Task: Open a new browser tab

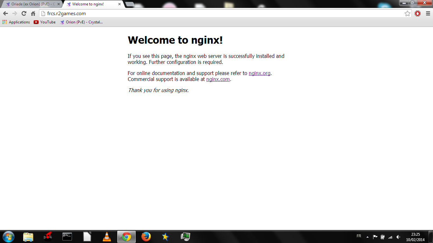Action: tap(130, 4)
